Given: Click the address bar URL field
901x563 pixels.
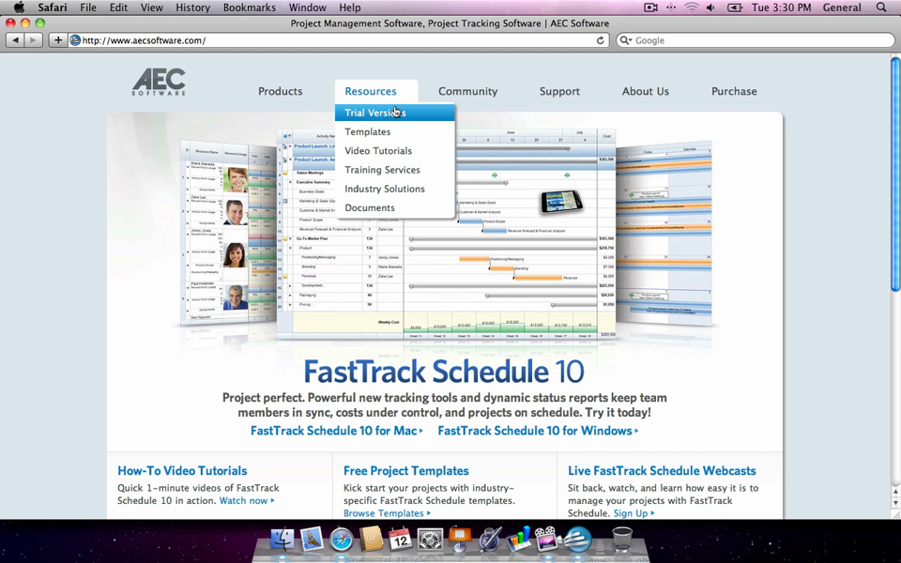Looking at the screenshot, I should (339, 40).
